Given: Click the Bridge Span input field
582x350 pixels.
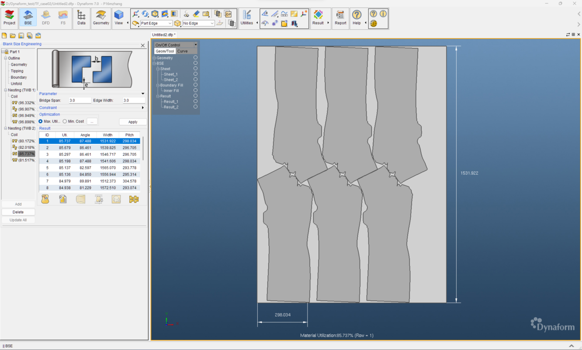Looking at the screenshot, I should coord(80,101).
